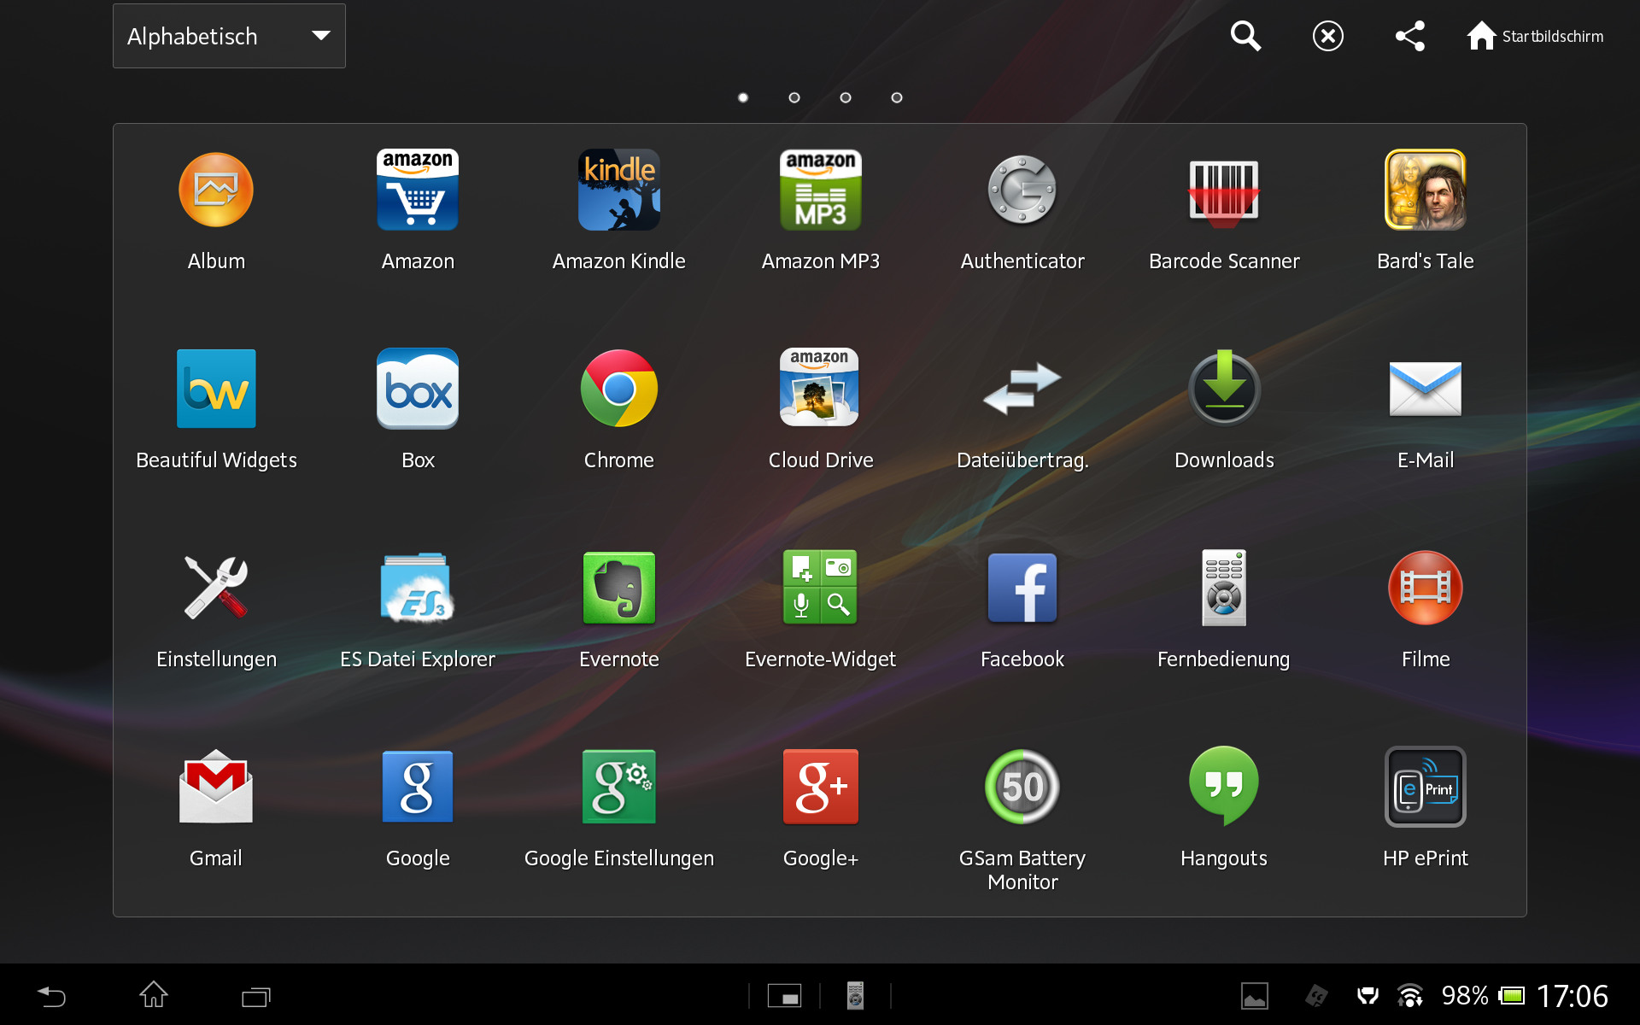1640x1025 pixels.
Task: Launch Amazon MP3 app
Action: (x=821, y=190)
